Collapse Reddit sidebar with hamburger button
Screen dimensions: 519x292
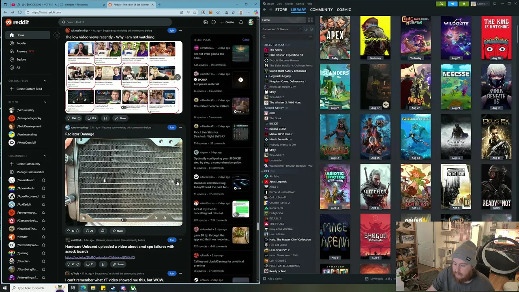(x=57, y=35)
